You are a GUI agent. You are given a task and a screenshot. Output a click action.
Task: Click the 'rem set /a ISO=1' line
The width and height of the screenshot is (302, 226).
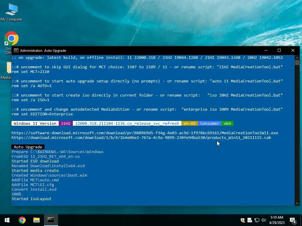coord(30,100)
